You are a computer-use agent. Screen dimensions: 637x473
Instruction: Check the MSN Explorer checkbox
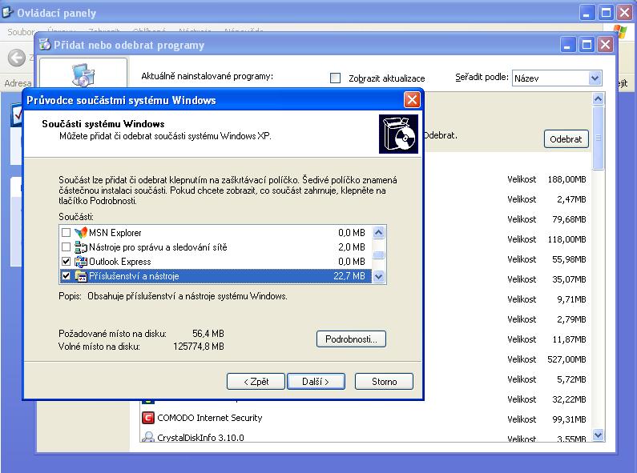tap(66, 232)
